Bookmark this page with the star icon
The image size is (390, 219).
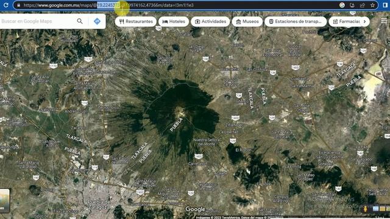pos(372,5)
